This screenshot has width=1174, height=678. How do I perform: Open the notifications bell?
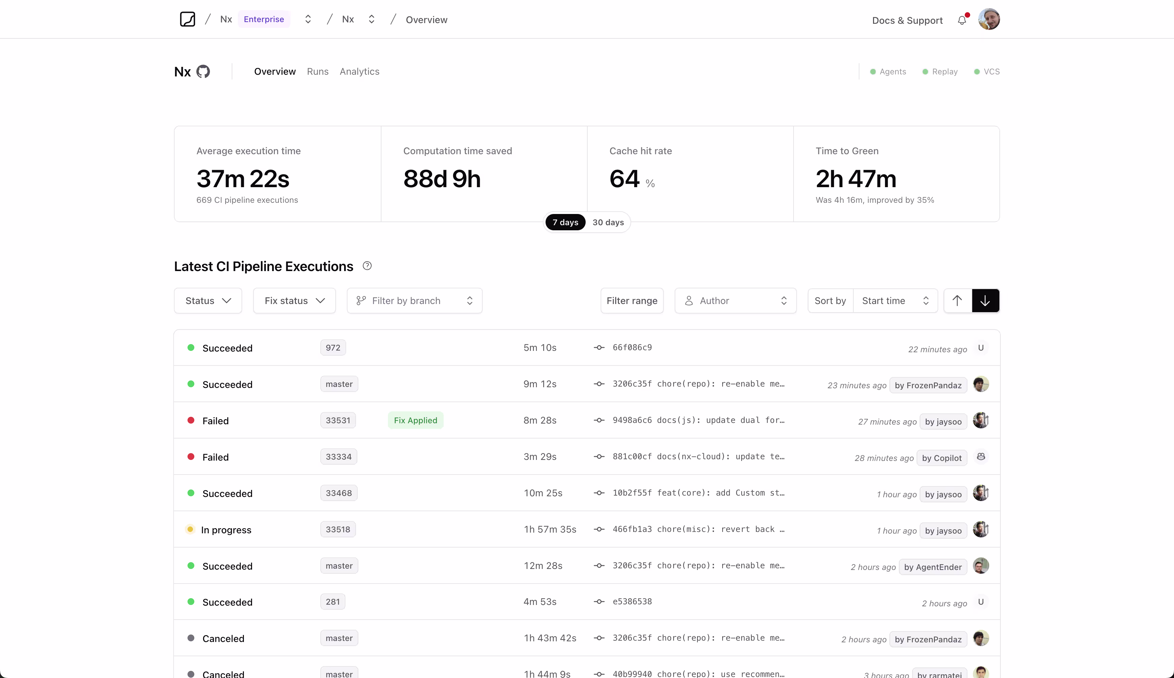tap(962, 20)
